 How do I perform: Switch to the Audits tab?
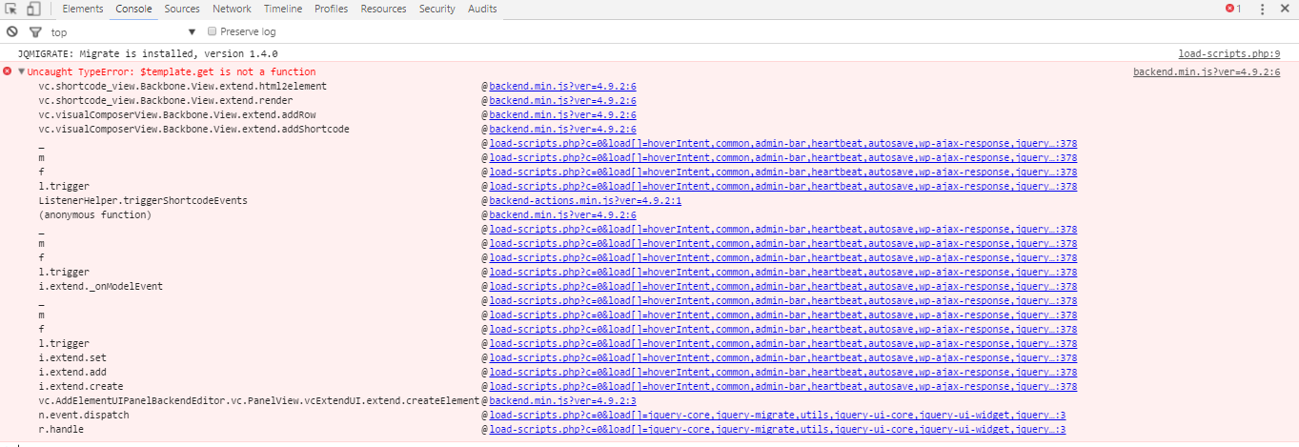tap(482, 9)
